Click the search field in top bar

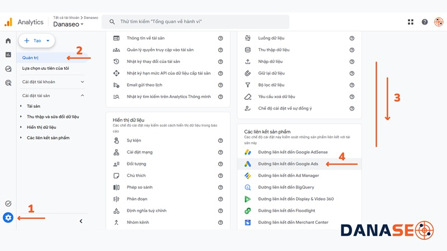195,22
